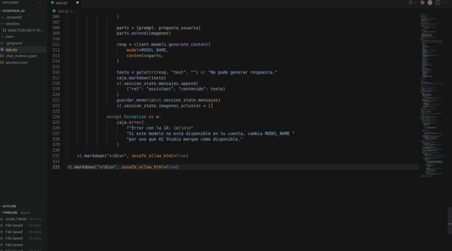The width and height of the screenshot is (452, 251).
Task: Click 'MODEL_NAME' on line 312
Action: 154,50
